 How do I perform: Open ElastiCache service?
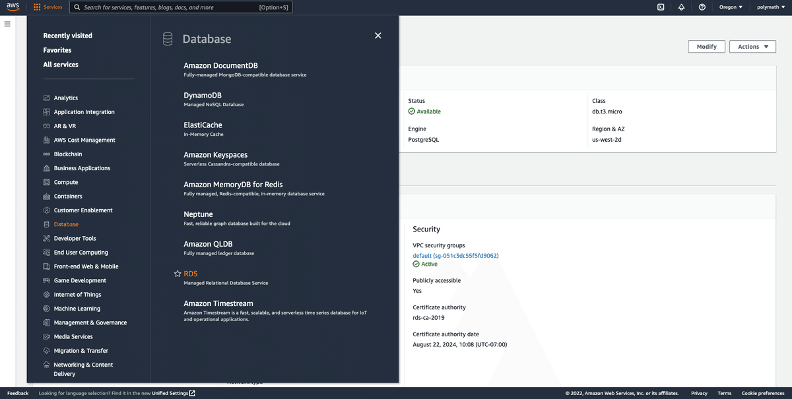tap(203, 125)
